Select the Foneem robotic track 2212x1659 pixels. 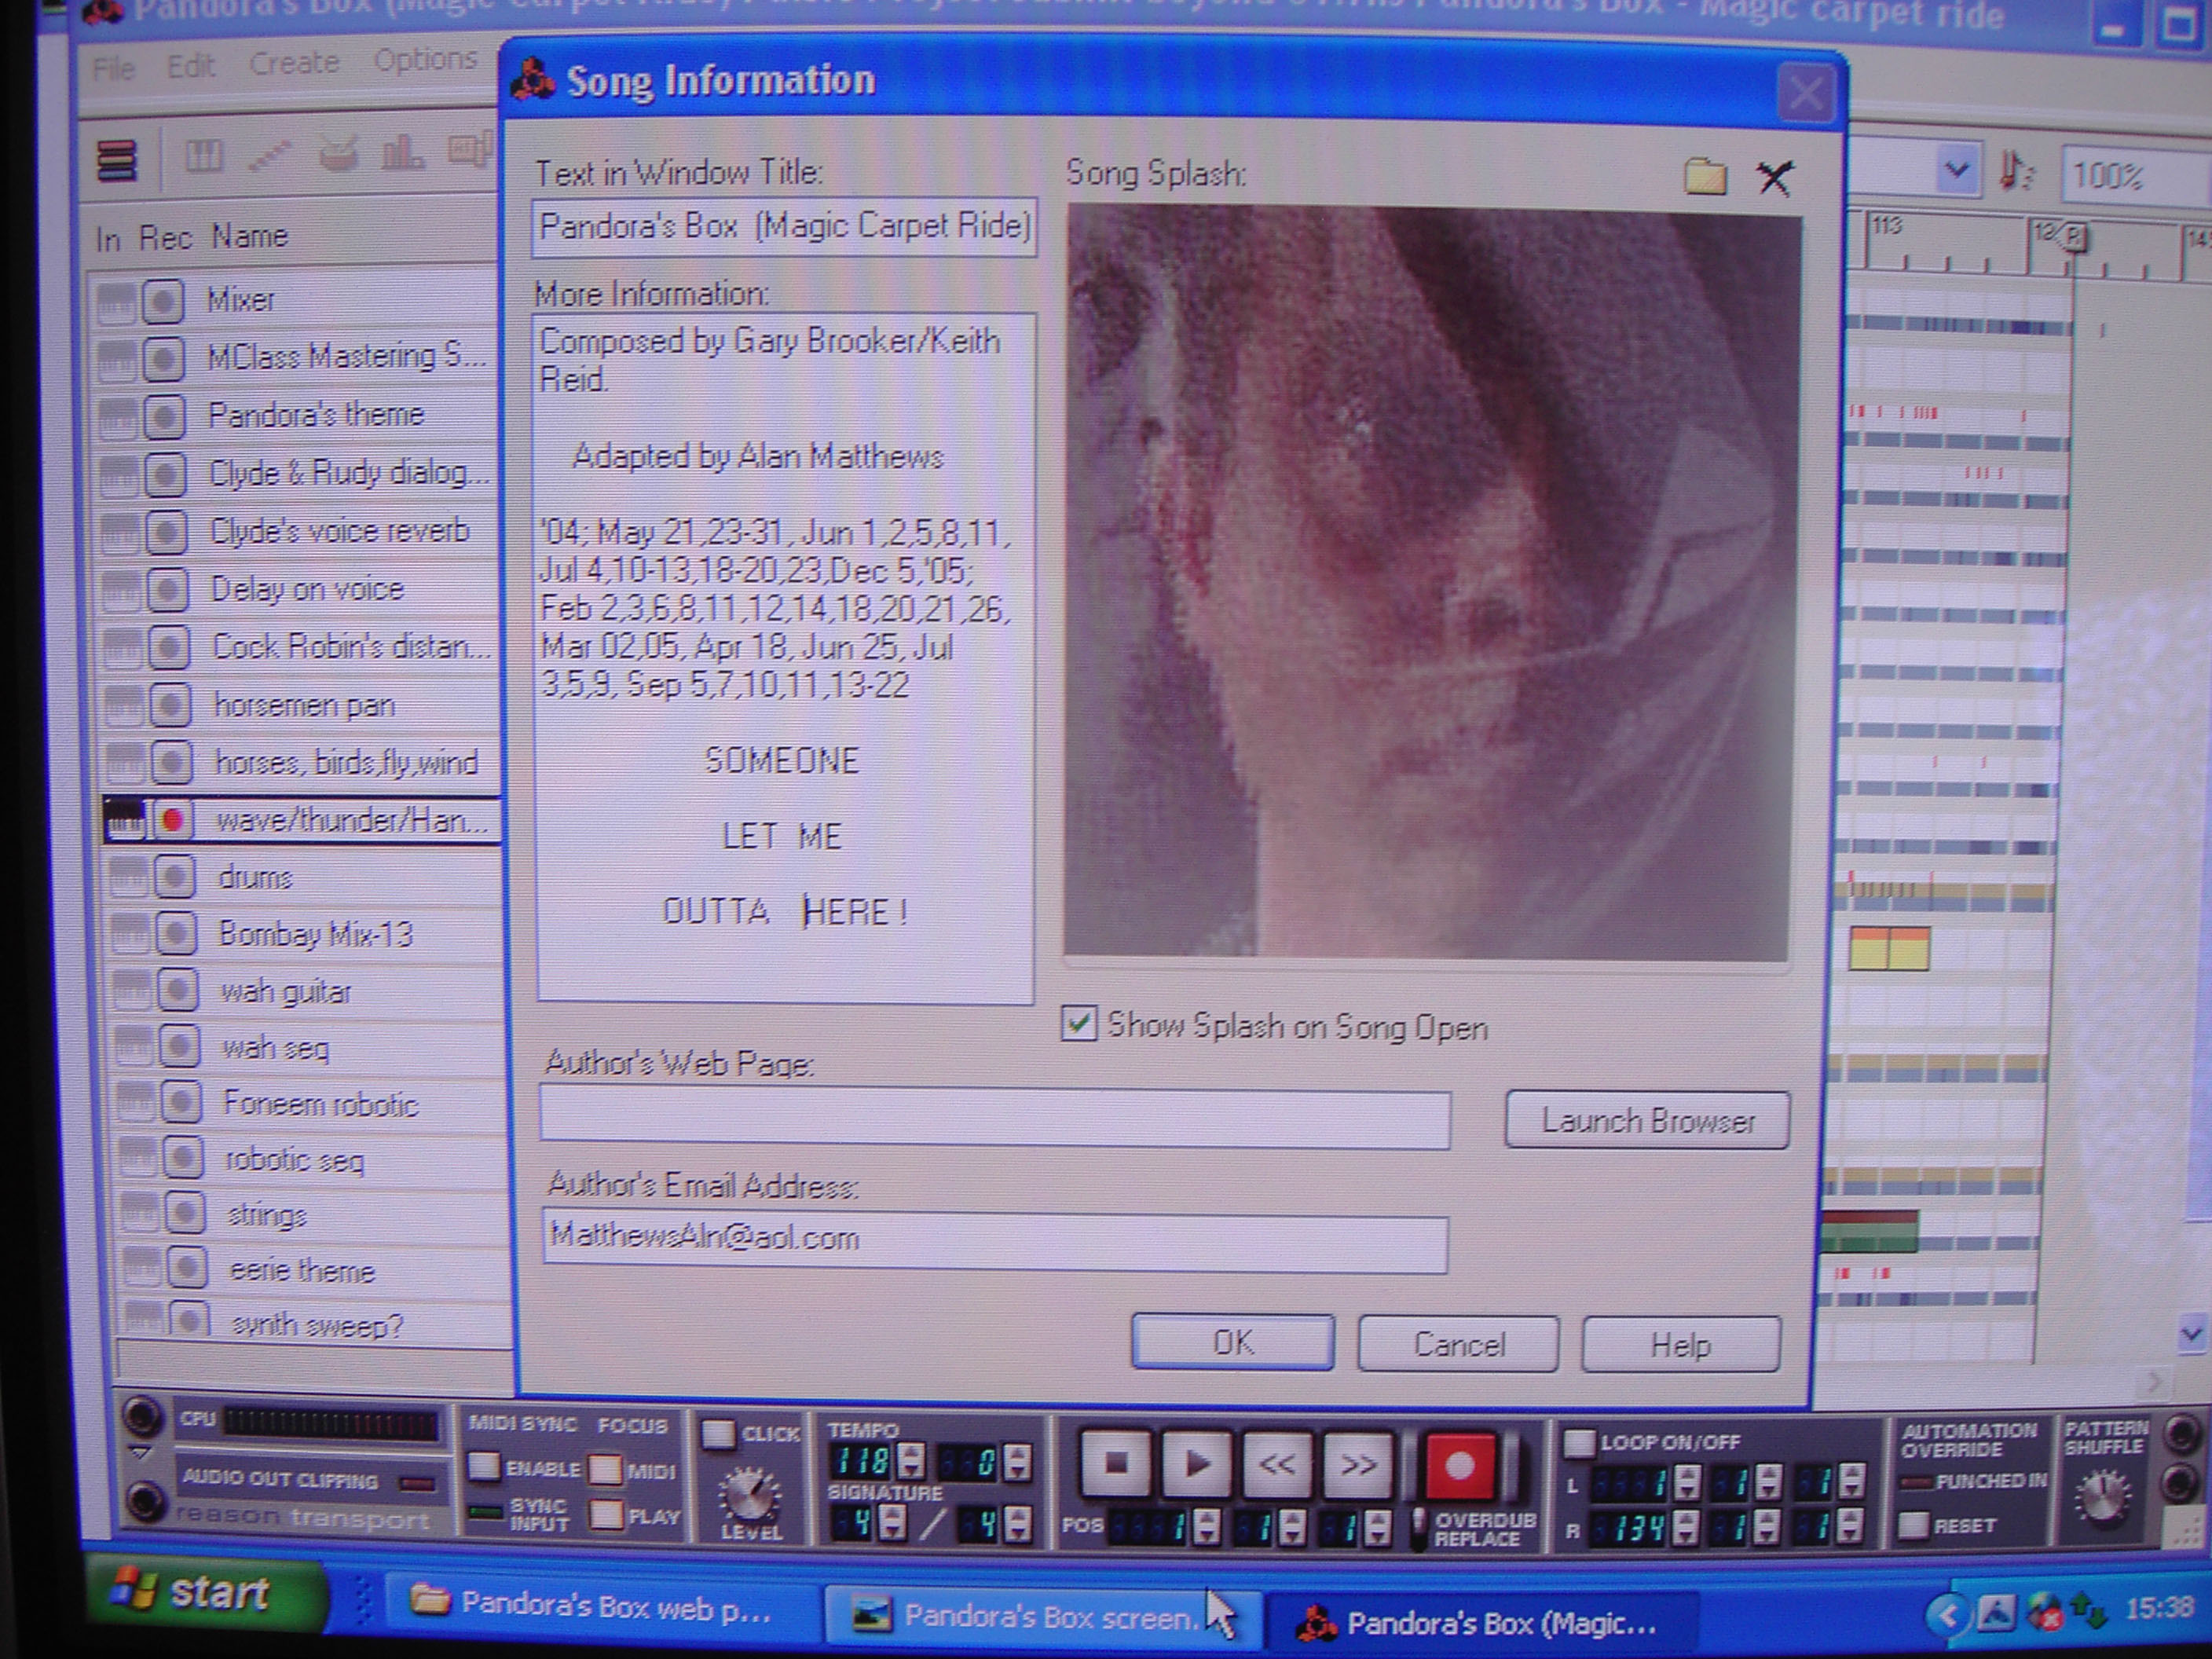(x=320, y=1104)
